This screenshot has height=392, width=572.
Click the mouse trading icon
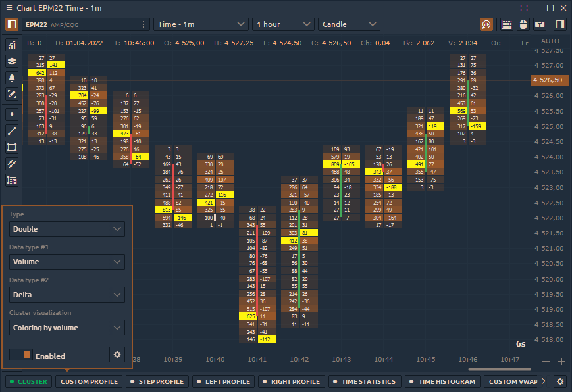coord(524,24)
